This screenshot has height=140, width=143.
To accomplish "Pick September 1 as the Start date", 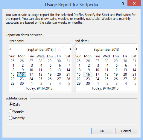I will pyautogui.click(x=13, y=65).
